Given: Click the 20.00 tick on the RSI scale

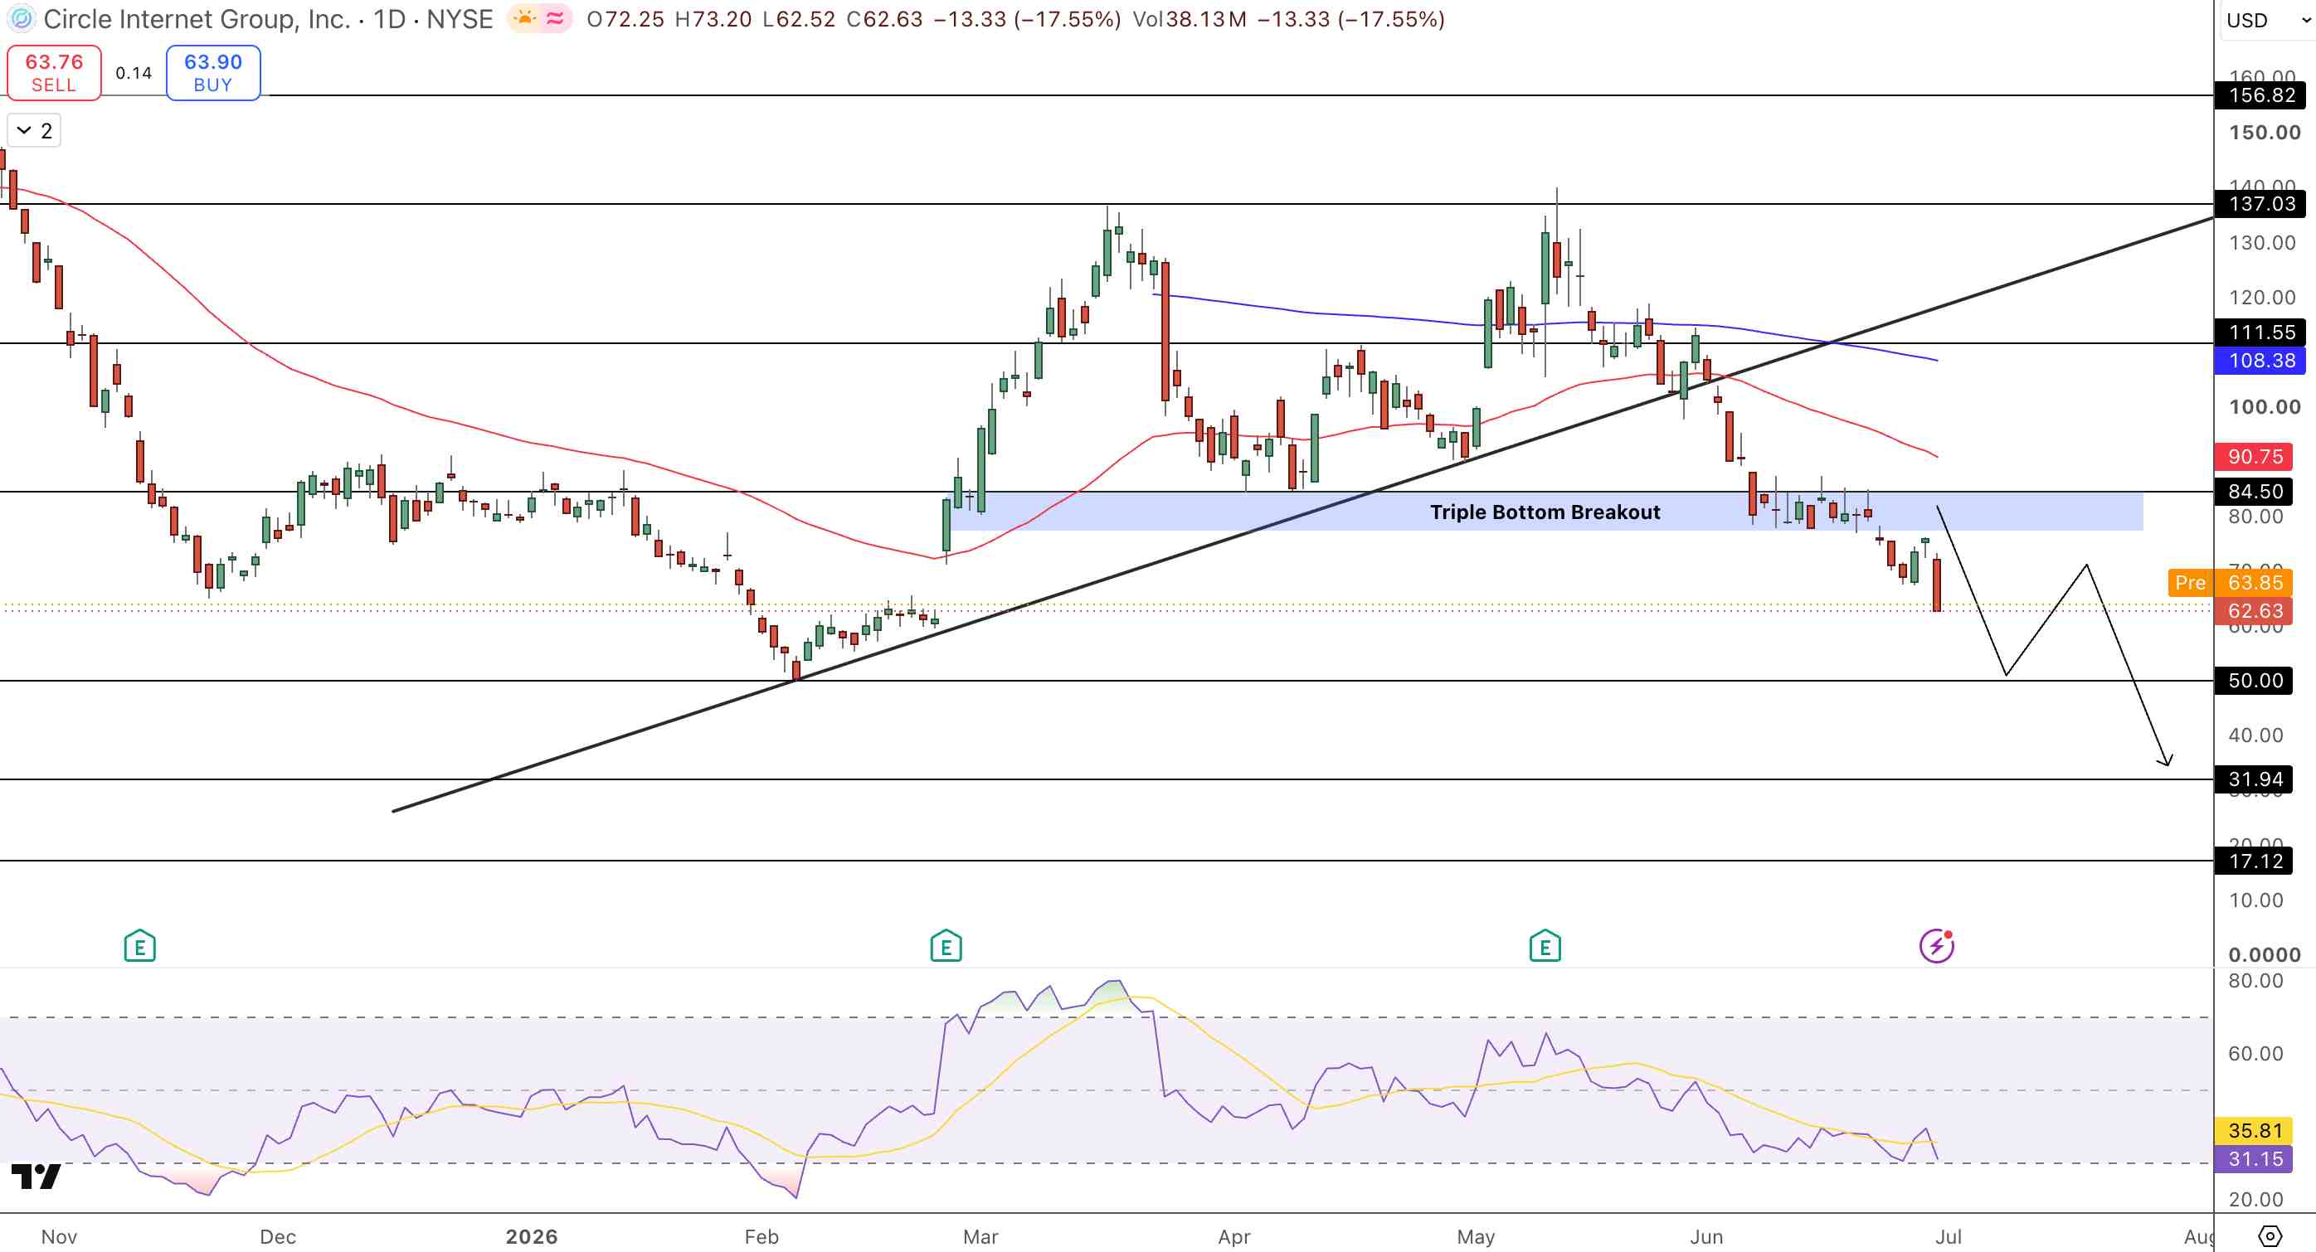Looking at the screenshot, I should coord(2255,1200).
